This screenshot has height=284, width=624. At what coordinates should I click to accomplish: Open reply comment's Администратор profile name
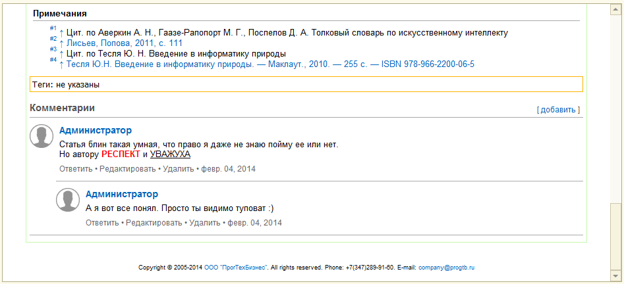tap(122, 194)
